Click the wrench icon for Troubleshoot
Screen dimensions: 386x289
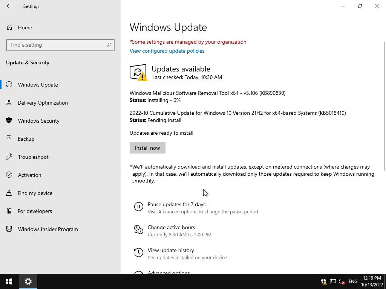click(x=9, y=157)
